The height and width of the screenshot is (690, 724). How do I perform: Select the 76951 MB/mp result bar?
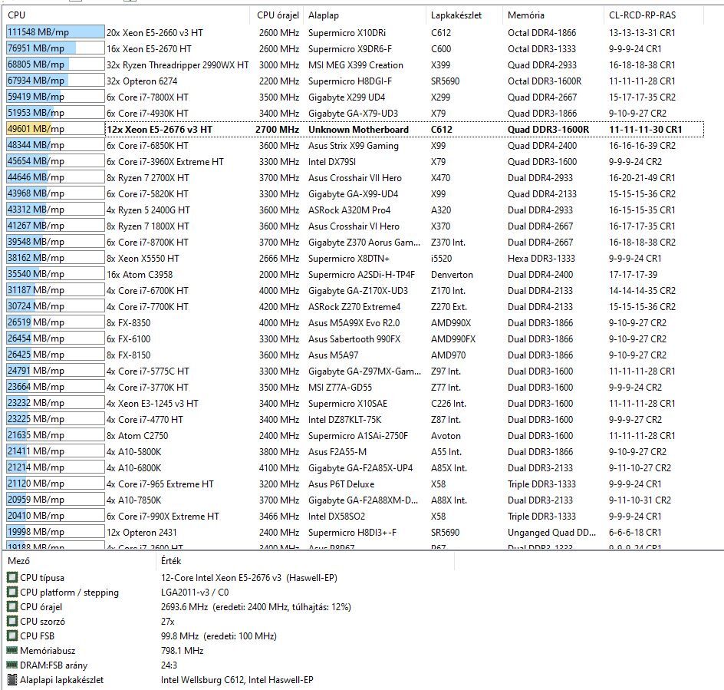(x=55, y=48)
